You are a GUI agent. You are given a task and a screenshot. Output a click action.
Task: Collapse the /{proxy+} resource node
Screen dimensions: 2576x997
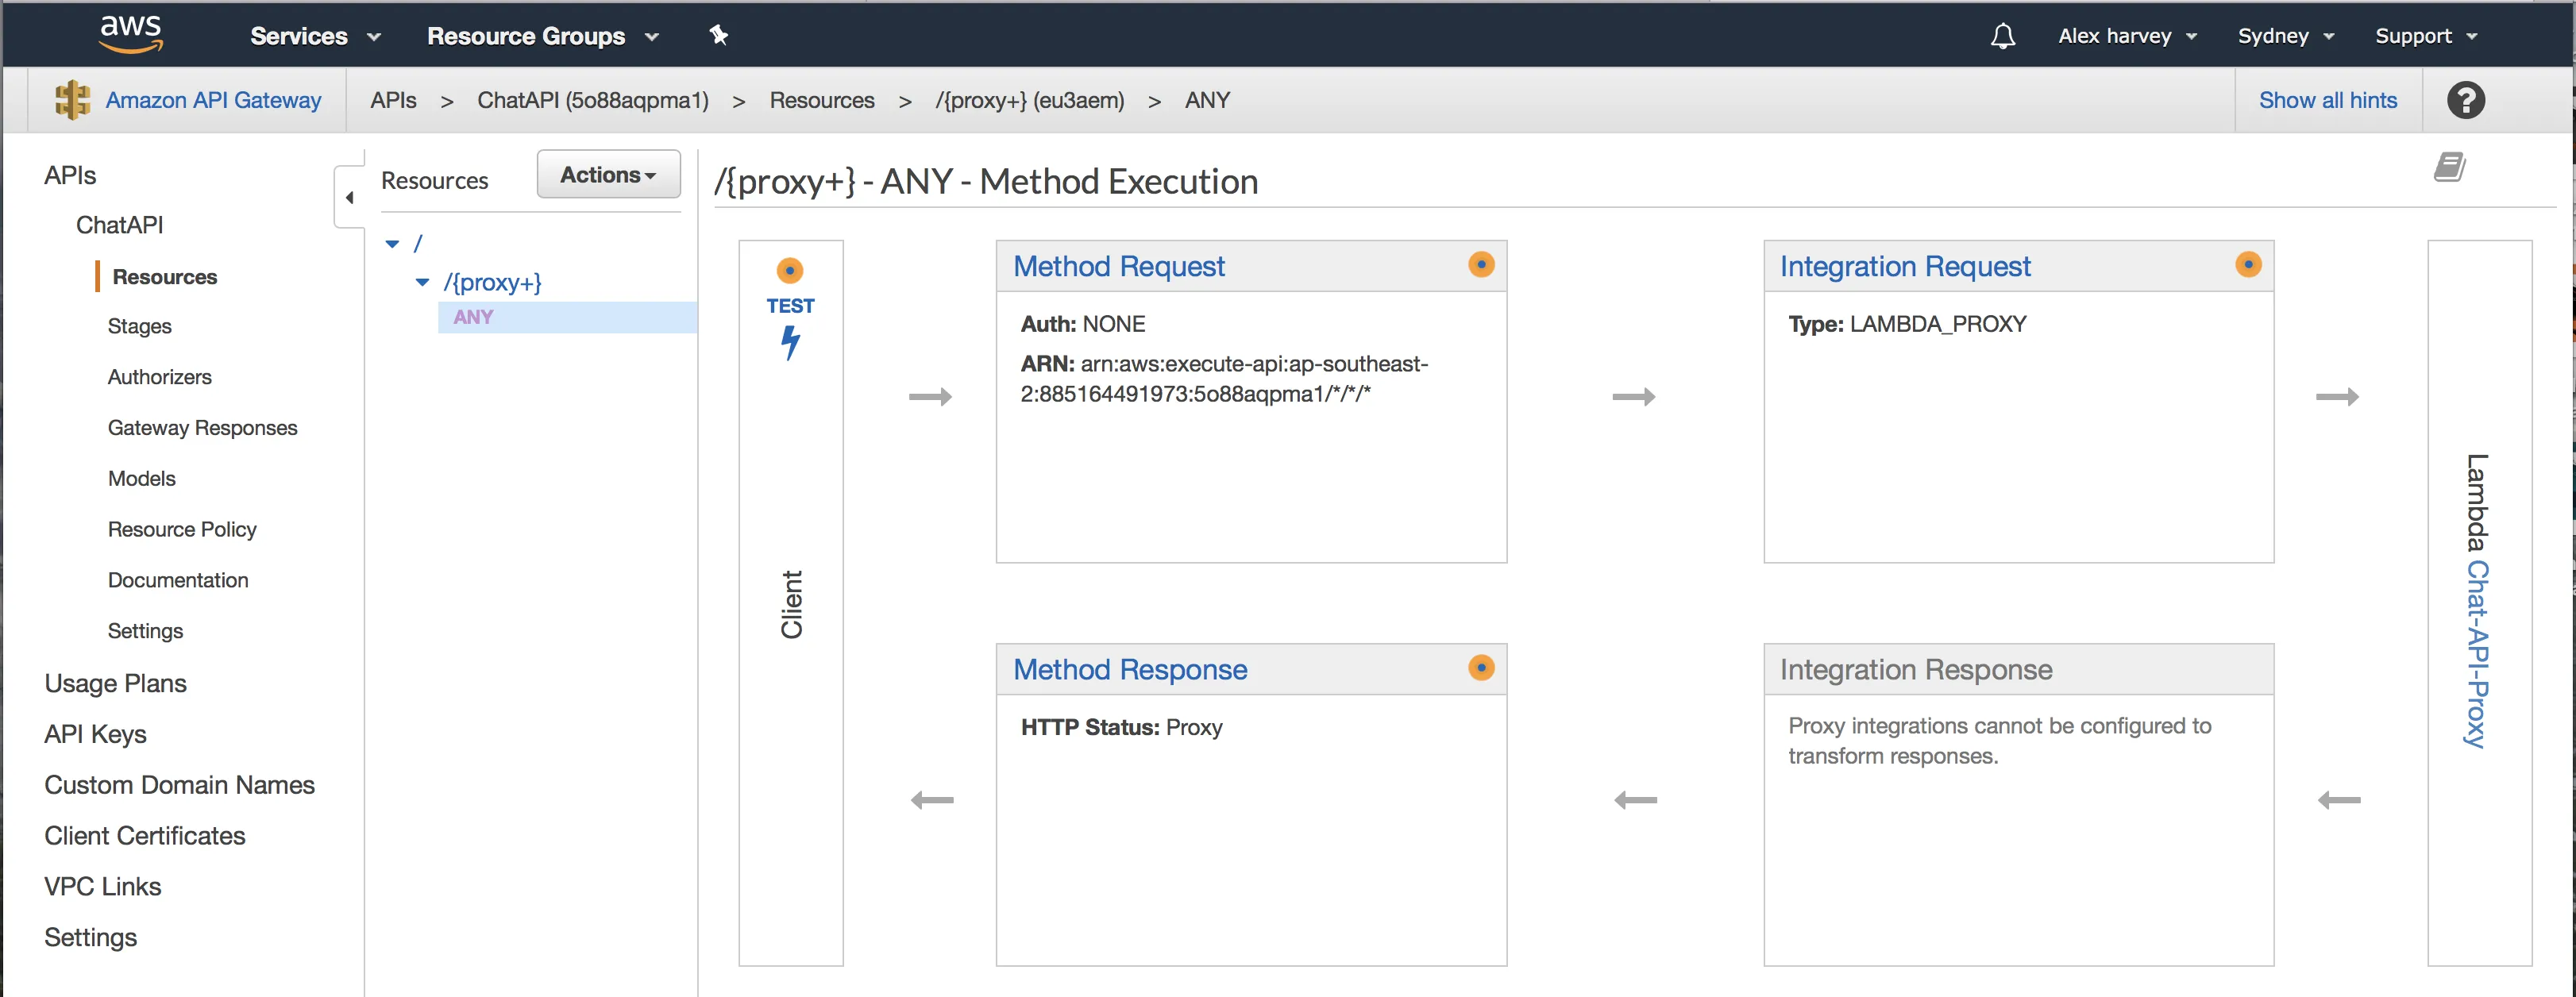point(423,283)
